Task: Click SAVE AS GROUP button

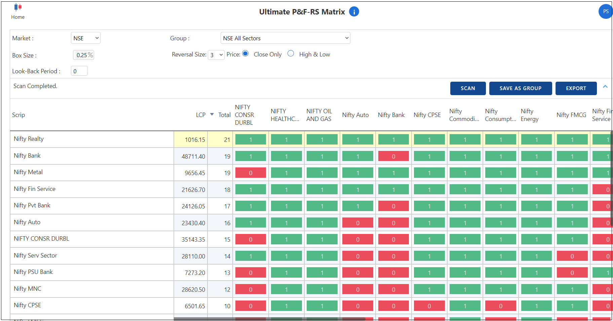Action: point(521,88)
